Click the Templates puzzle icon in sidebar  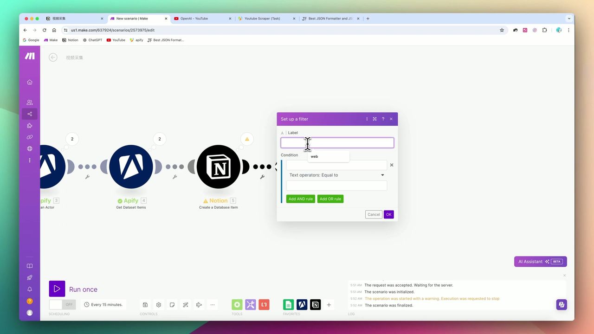click(30, 126)
